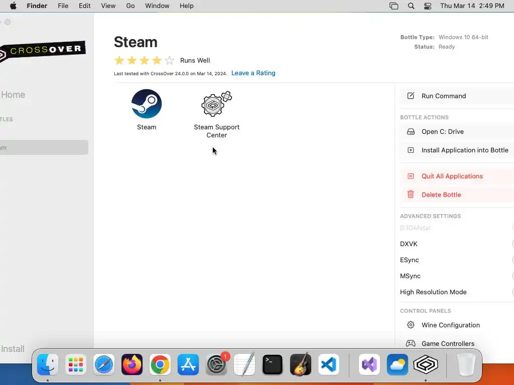
Task: Click the Spotlight search icon in menu bar
Action: (411, 6)
